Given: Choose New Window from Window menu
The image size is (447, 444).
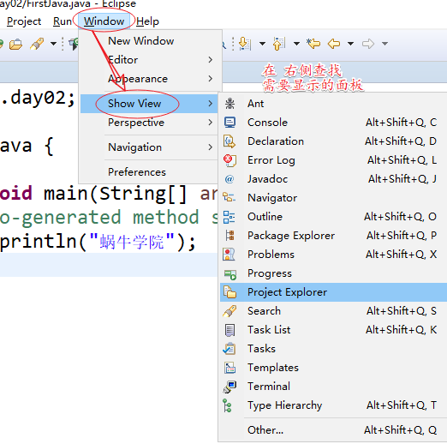Looking at the screenshot, I should coord(149,41).
